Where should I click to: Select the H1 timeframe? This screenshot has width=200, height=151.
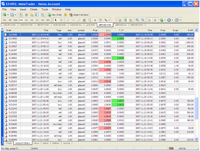[27, 20]
